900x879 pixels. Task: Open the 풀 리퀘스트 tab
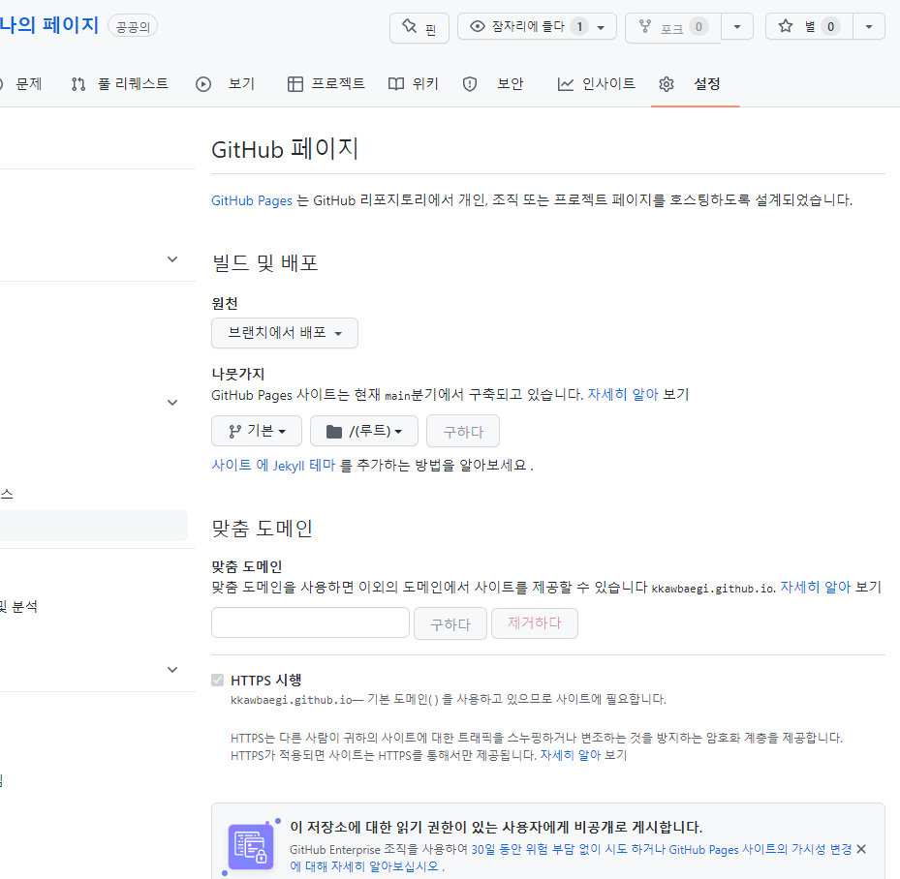[x=120, y=84]
